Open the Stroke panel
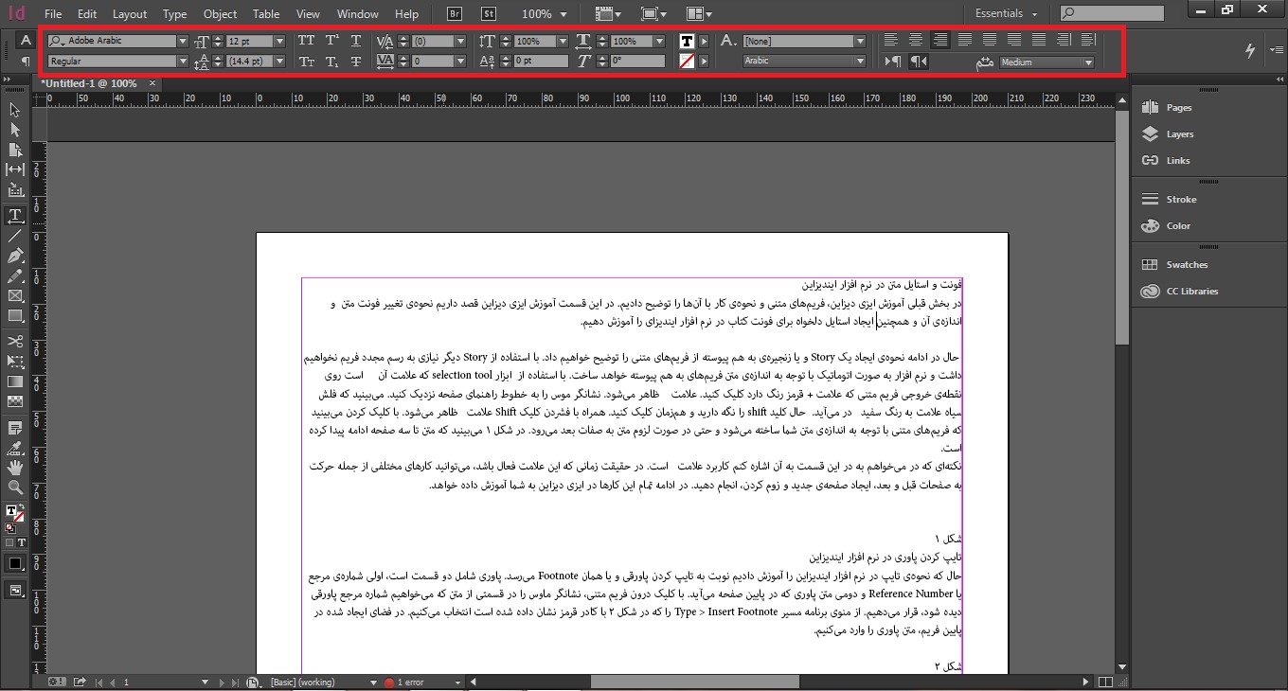1288x691 pixels. pos(1181,200)
